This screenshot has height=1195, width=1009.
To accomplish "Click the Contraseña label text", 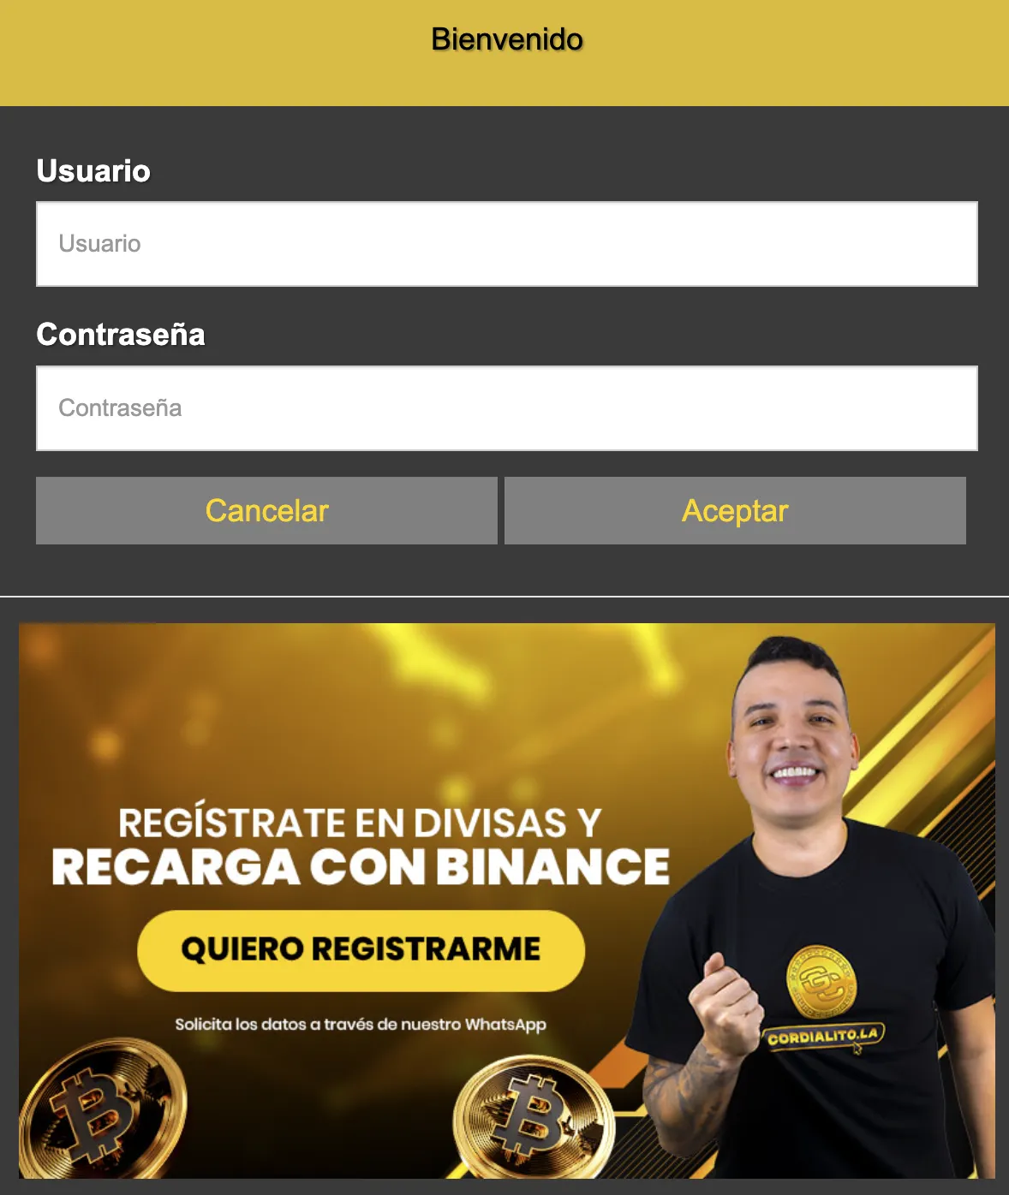I will [x=121, y=335].
